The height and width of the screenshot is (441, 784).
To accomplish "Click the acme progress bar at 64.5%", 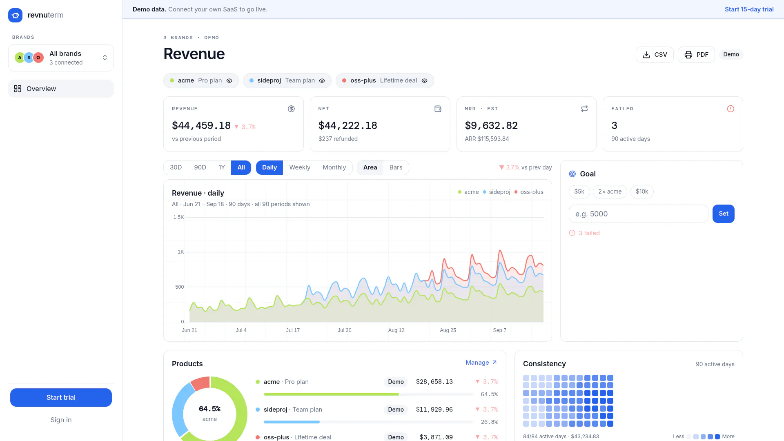I will coord(368,394).
